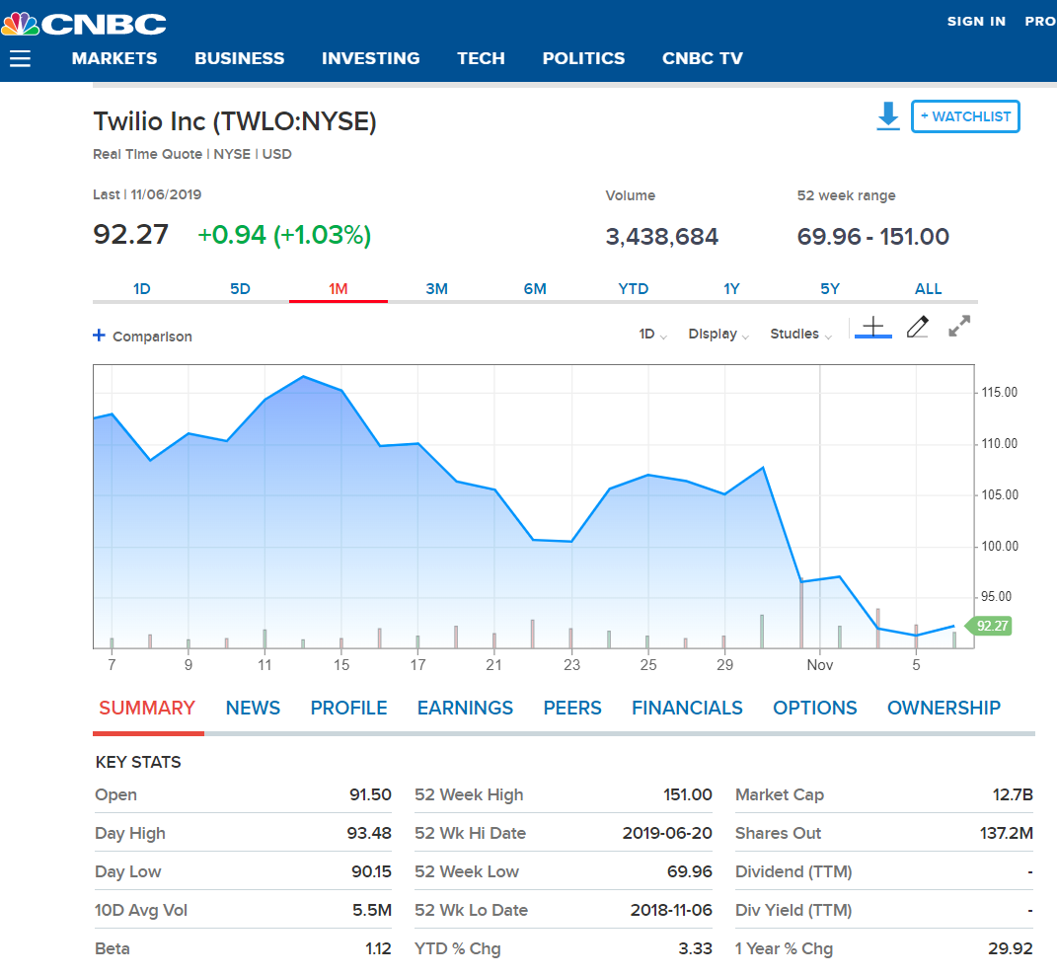Click the 92.27 price marker on chart
The height and width of the screenshot is (976, 1057).
tap(990, 626)
